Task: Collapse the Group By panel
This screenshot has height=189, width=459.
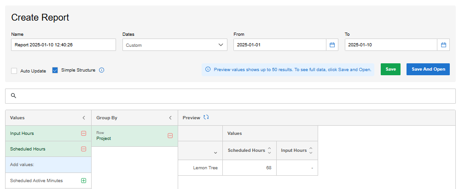Action: pyautogui.click(x=170, y=118)
